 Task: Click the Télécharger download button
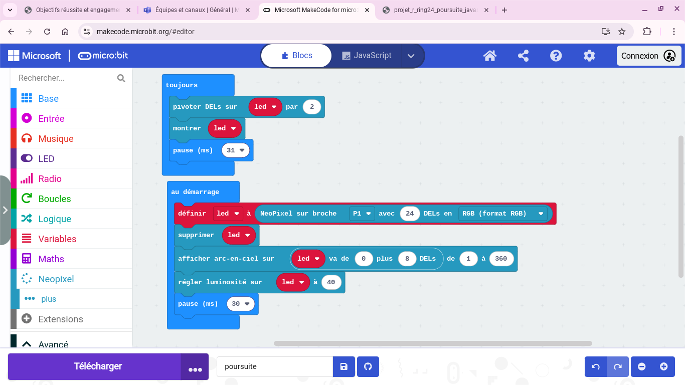(94, 366)
